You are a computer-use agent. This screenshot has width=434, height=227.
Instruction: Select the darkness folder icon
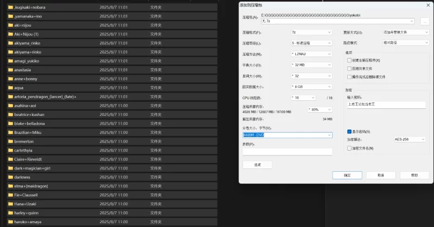click(x=10, y=177)
